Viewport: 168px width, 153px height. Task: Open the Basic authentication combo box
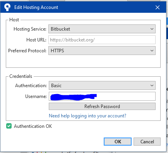(102, 86)
